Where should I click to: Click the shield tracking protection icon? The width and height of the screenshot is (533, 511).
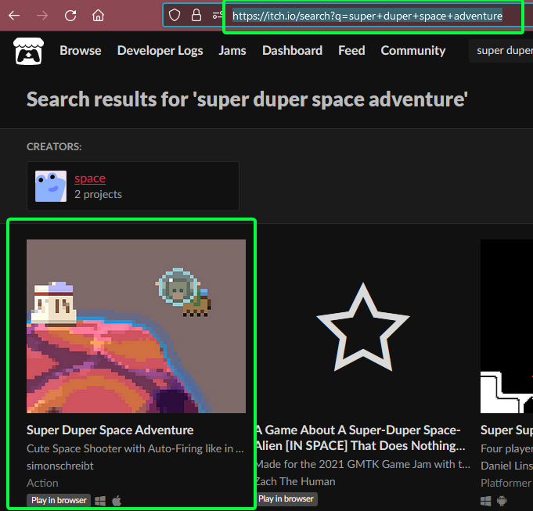point(175,16)
